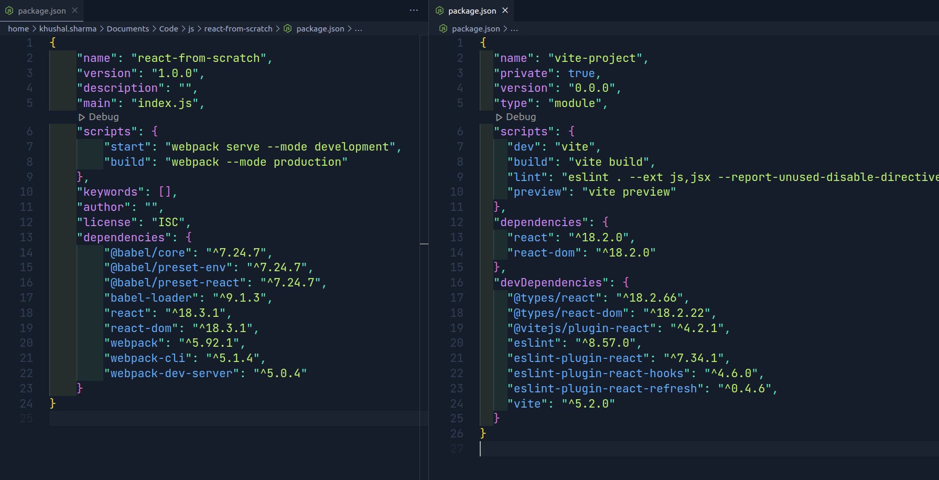Viewport: 939px width, 480px height.
Task: Click the "private" true value
Action: (x=581, y=73)
